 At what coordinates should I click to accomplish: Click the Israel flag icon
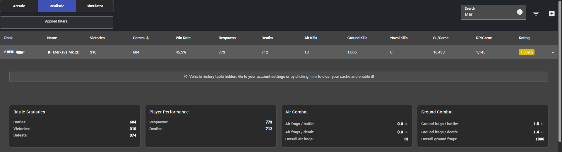tap(11, 52)
